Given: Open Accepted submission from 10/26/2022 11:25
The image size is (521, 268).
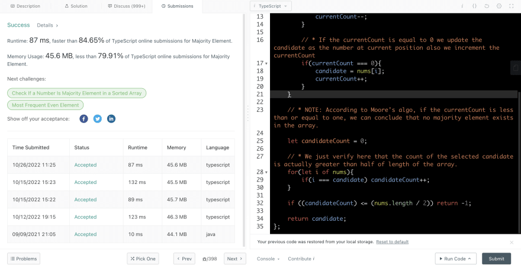Looking at the screenshot, I should click(x=85, y=165).
